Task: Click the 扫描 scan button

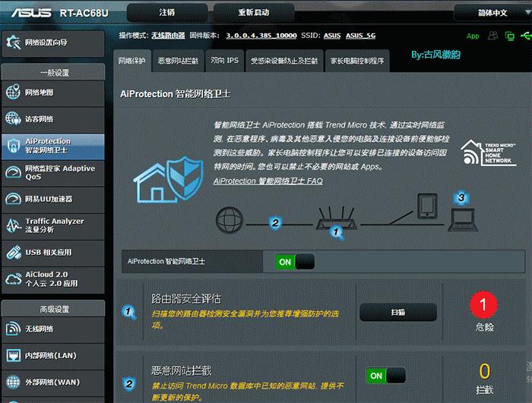Action: 398,312
